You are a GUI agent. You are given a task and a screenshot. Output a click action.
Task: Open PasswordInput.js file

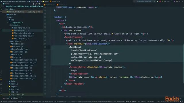[x=23, y=36]
